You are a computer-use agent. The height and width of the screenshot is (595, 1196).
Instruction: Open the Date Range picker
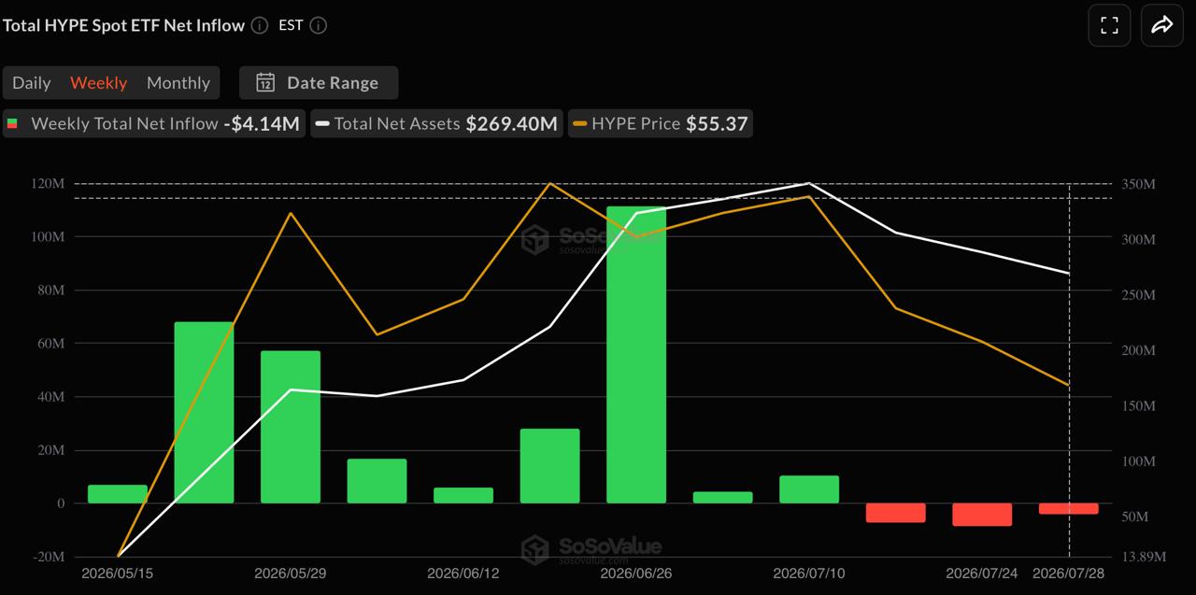[319, 82]
